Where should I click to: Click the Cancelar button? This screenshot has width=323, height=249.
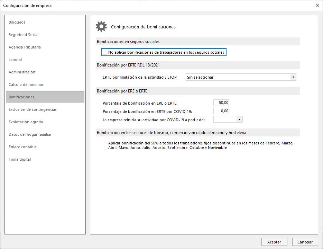[x=305, y=242]
